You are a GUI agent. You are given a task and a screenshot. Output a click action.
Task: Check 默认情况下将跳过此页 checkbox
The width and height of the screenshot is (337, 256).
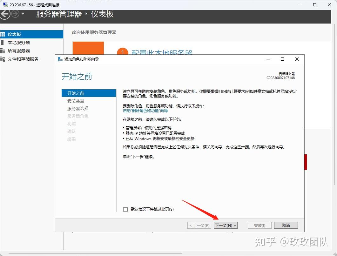125,209
